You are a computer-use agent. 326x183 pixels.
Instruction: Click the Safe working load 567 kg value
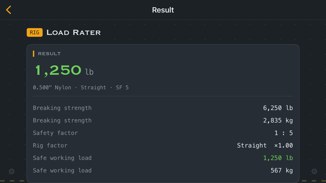pyautogui.click(x=282, y=170)
